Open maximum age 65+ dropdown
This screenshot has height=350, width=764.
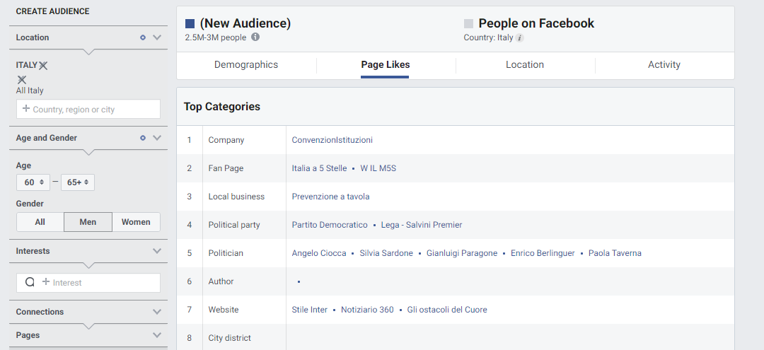tap(78, 182)
